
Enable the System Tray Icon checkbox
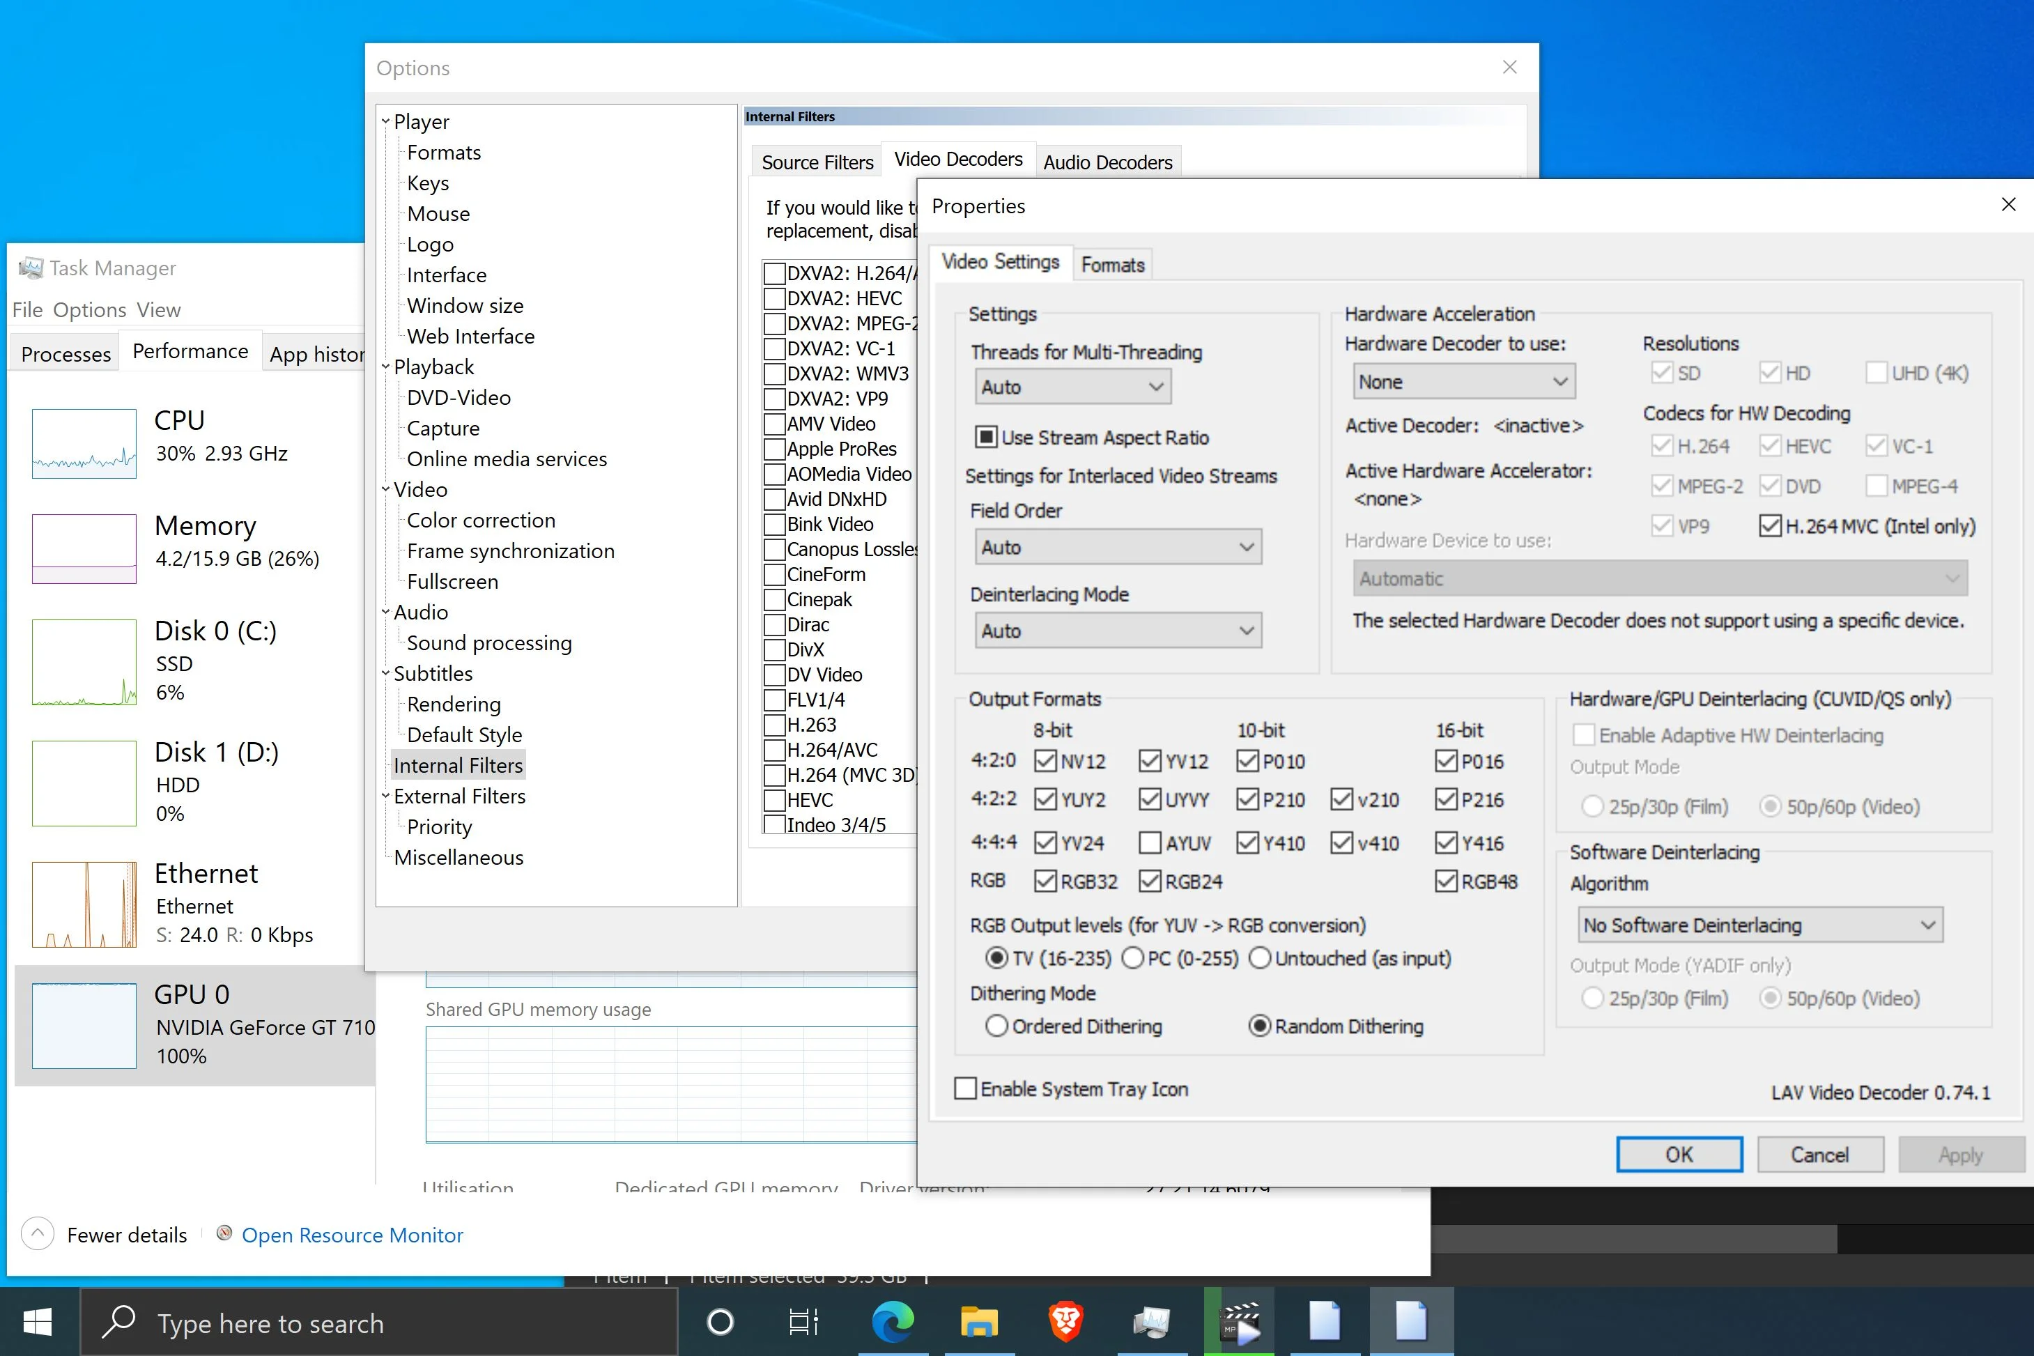click(x=966, y=1088)
